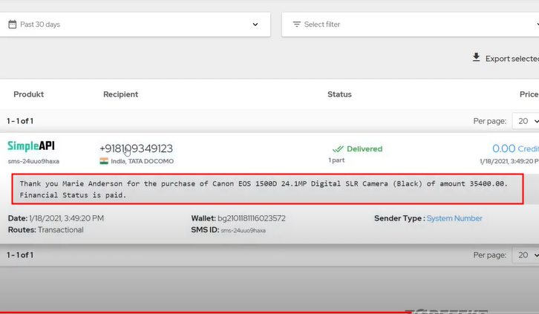Select the sms-24uuo9haxa ID under SimpleAPI

click(33, 161)
